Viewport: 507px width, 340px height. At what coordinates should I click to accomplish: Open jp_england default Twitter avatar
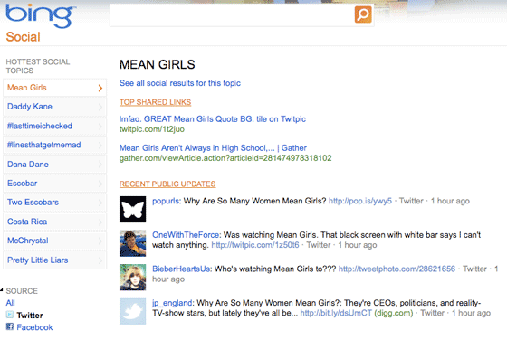point(132,311)
